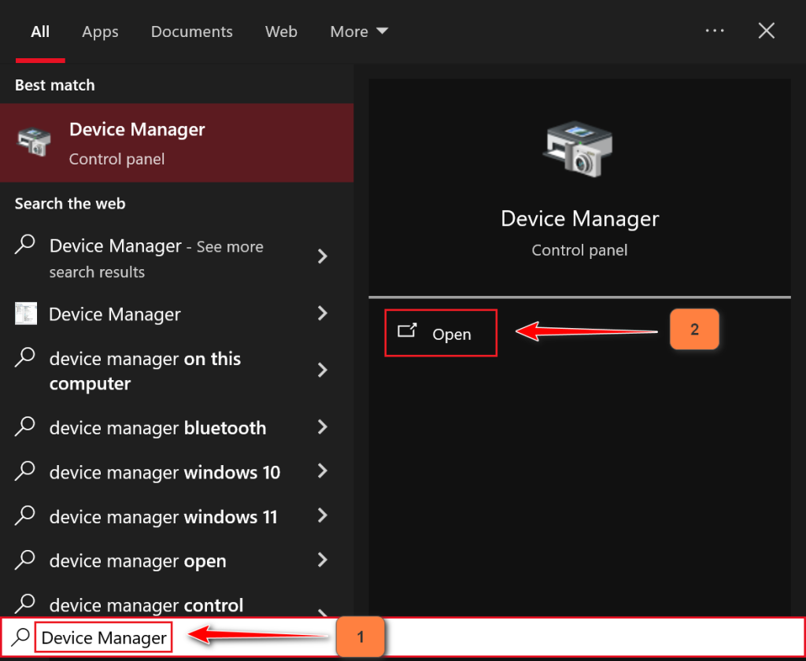The height and width of the screenshot is (661, 806).
Task: Open the More dropdown filter
Action: pos(359,31)
